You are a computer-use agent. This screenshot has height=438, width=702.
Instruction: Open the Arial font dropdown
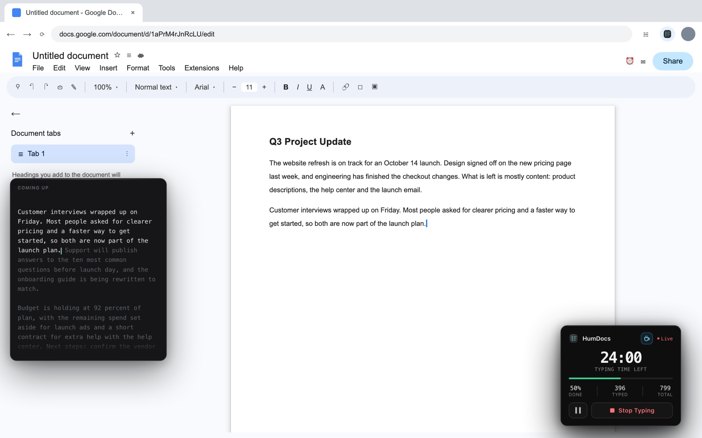point(205,87)
